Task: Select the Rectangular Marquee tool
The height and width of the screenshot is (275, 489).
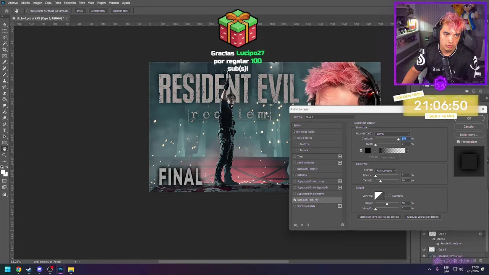Action: tap(5, 31)
